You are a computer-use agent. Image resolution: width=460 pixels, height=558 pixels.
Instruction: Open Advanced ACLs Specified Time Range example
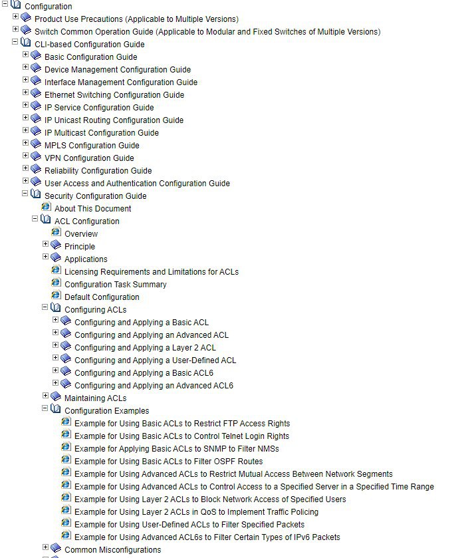click(254, 486)
